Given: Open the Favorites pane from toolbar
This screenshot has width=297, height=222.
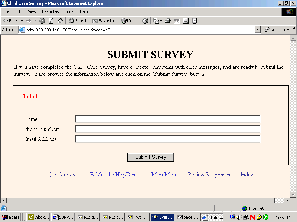Looking at the screenshot, I should [x=104, y=21].
